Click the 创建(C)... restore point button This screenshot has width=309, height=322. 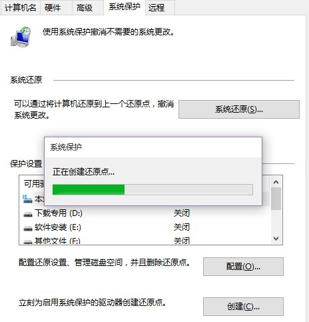[x=243, y=307]
